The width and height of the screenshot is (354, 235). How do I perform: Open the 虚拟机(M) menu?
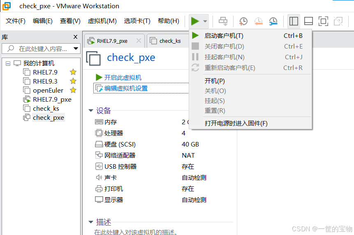[x=102, y=21]
